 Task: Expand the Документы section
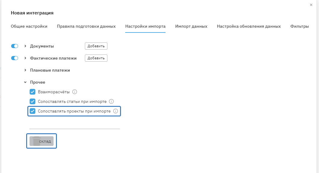[x=25, y=46]
